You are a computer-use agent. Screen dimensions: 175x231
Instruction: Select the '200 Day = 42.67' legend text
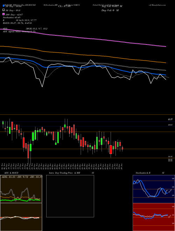pos(14,15)
